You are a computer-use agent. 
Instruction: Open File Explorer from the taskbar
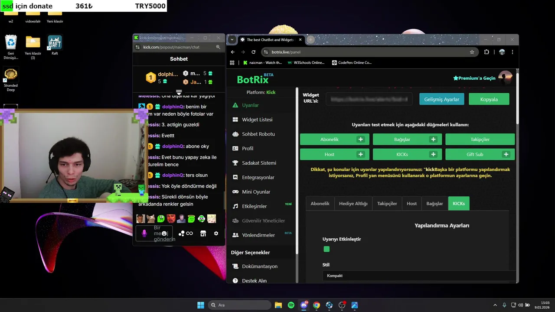278,305
